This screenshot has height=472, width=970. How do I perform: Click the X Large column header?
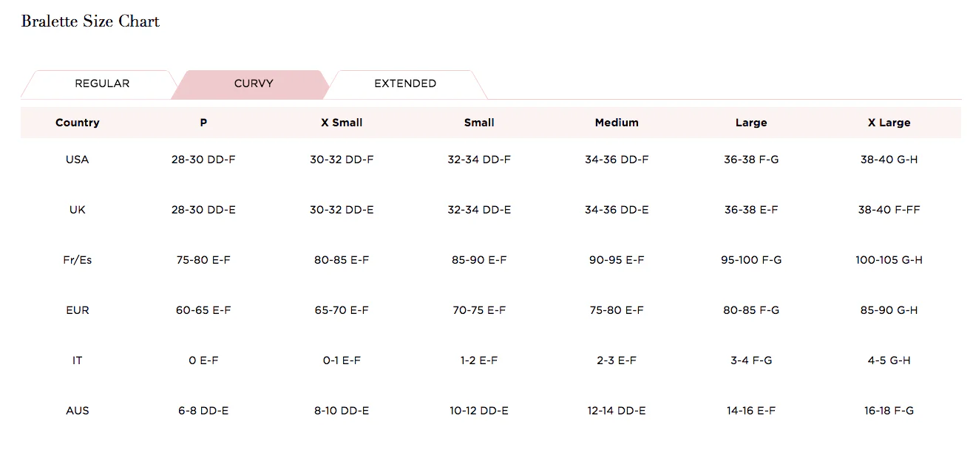point(889,123)
